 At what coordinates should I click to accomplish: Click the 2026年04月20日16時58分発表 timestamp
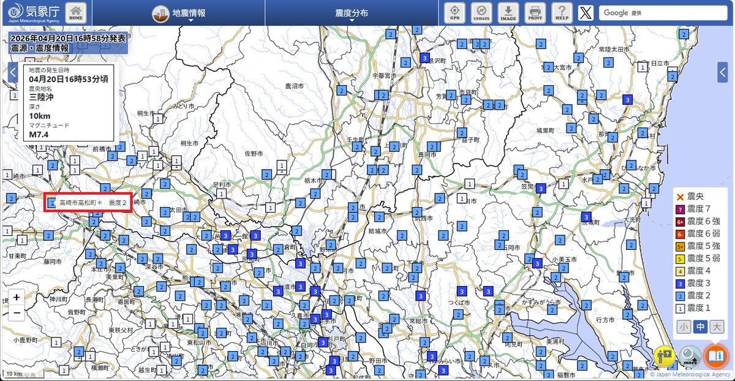point(67,38)
